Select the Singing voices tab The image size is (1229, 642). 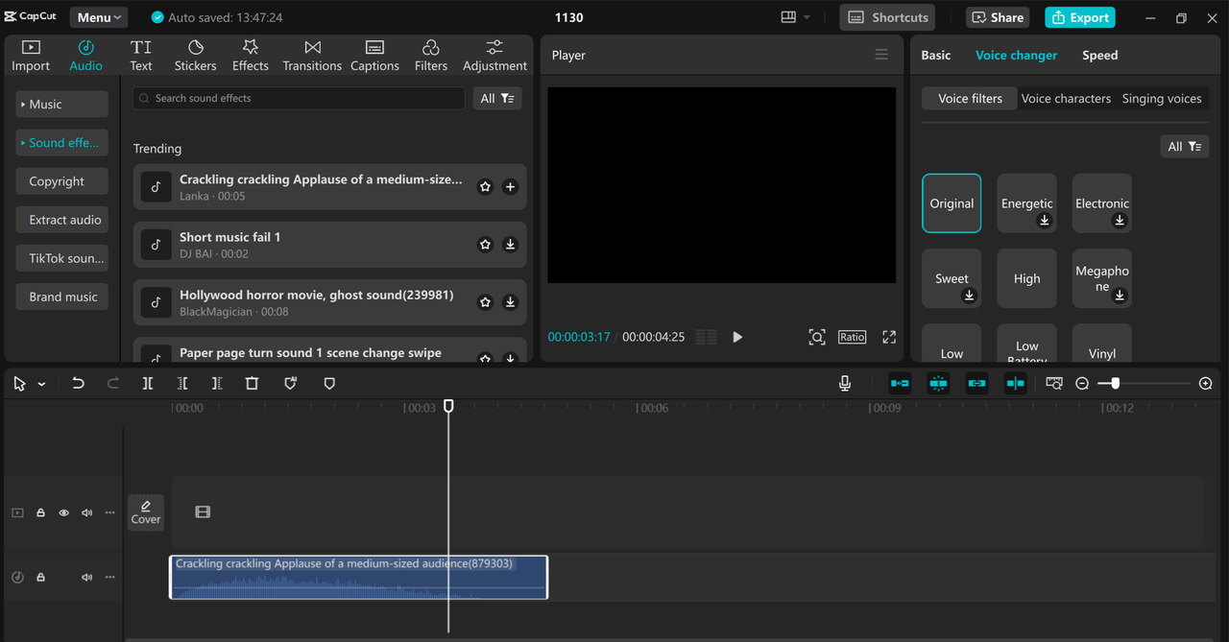pyautogui.click(x=1162, y=98)
